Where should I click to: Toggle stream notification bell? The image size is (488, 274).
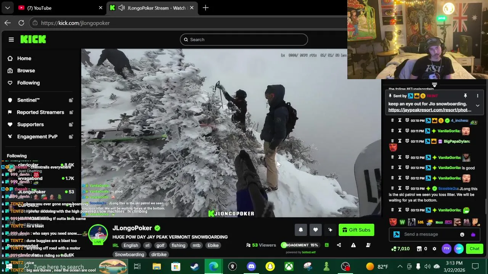301,230
